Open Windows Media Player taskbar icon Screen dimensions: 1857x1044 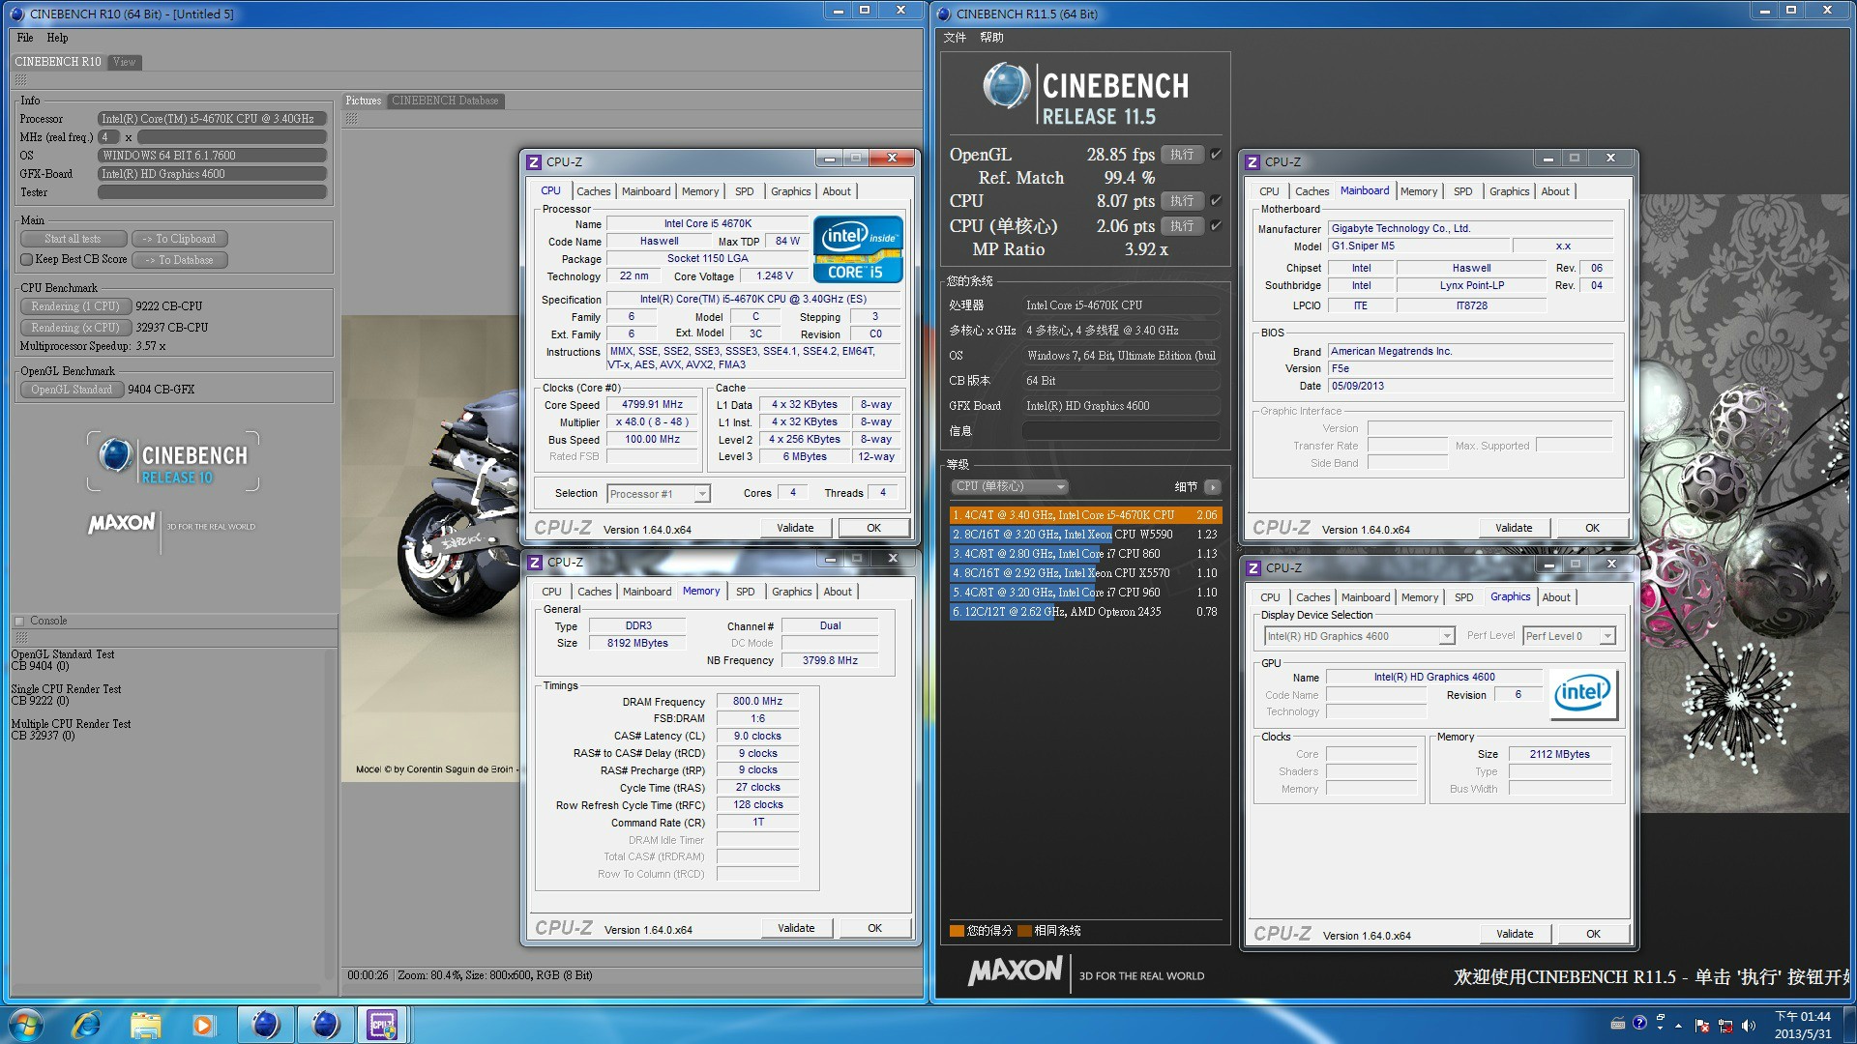203,1024
